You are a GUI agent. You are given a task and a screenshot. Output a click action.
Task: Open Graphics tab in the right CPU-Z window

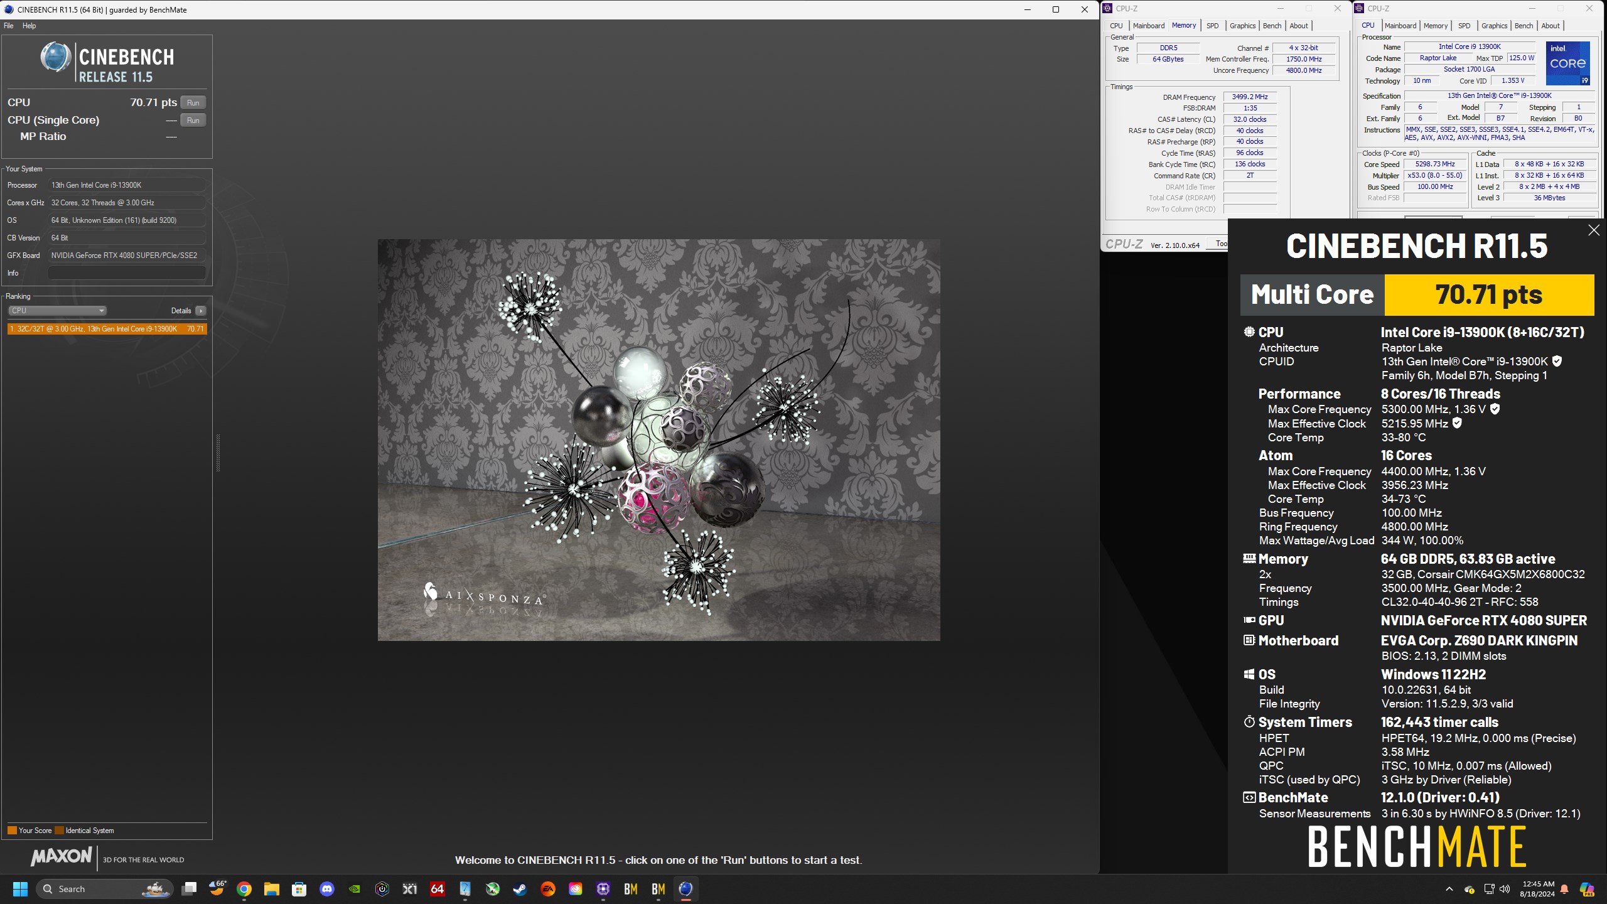(1494, 26)
